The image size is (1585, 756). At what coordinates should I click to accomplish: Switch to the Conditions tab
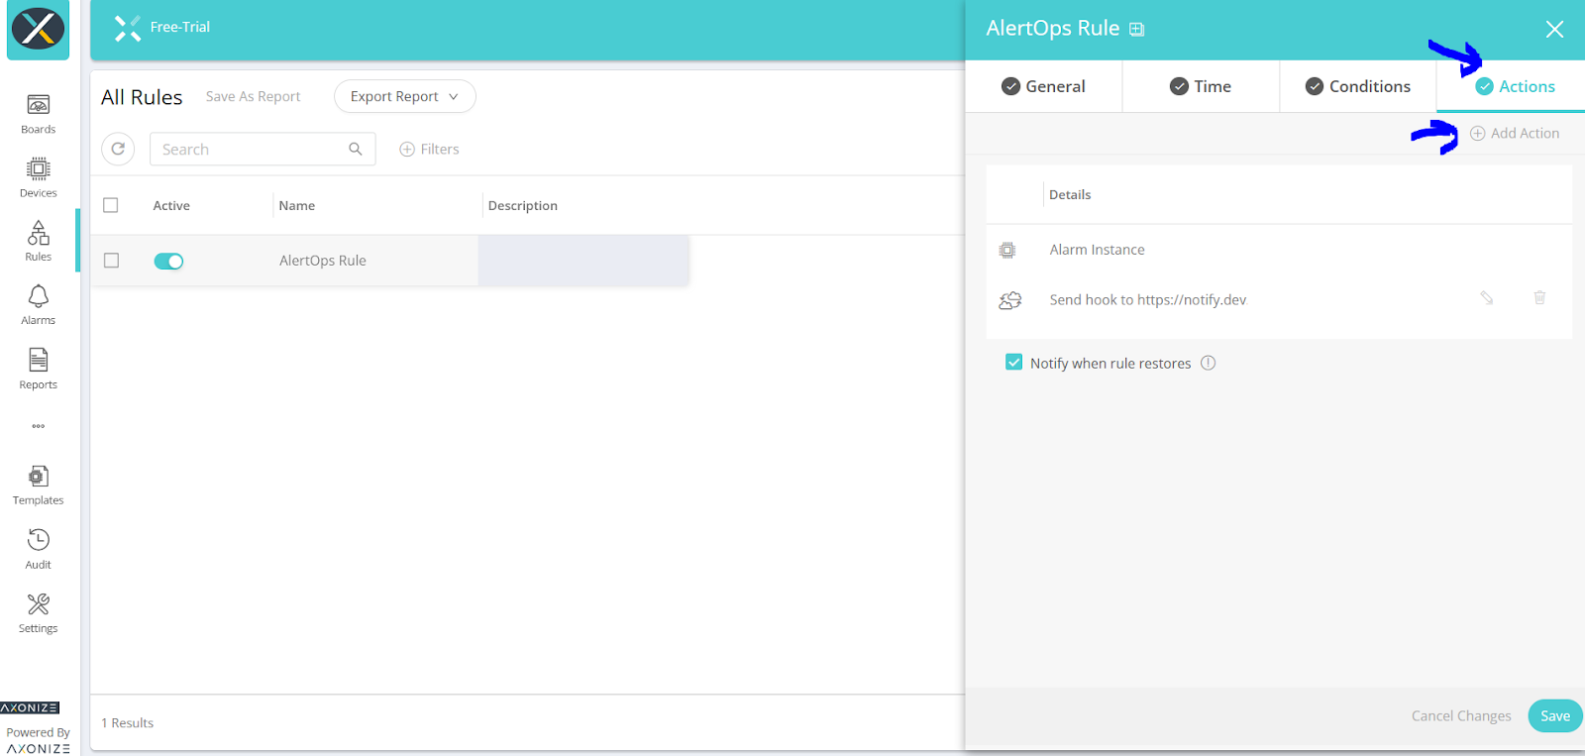[1357, 86]
